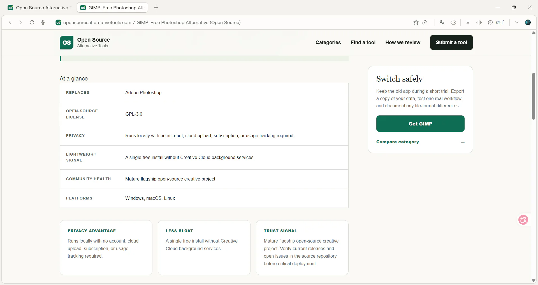The height and width of the screenshot is (285, 538).
Task: Follow the Compare category link
Action: tap(398, 142)
